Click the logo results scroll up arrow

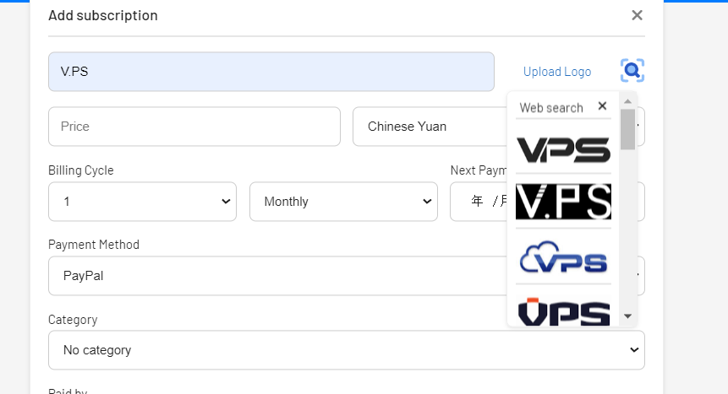(627, 101)
